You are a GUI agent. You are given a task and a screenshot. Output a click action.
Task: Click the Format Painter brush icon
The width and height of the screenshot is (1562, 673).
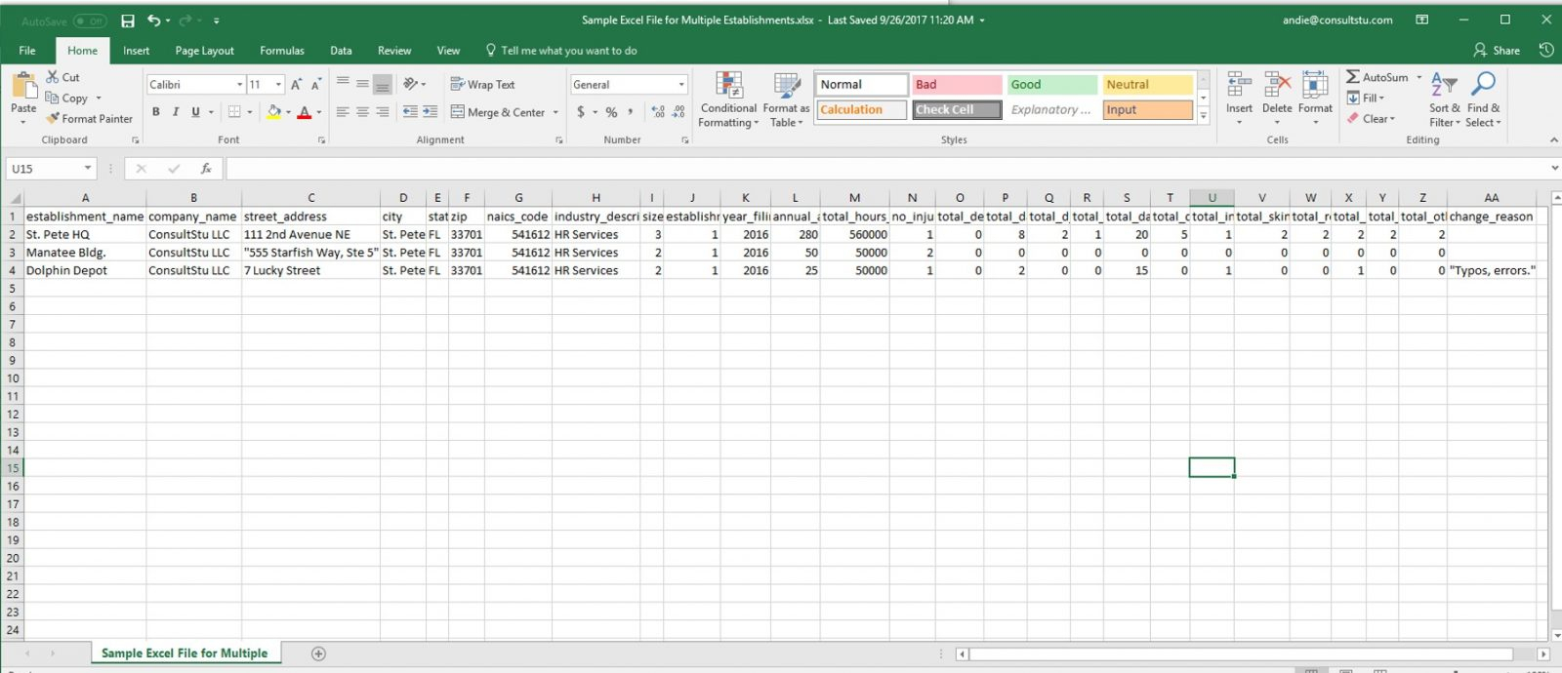pyautogui.click(x=53, y=119)
